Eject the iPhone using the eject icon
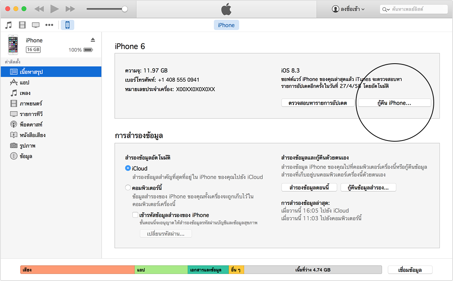 (93, 40)
